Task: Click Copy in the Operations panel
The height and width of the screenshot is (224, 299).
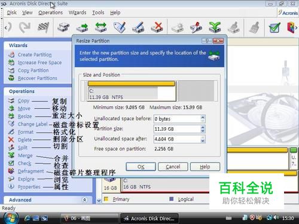Action: point(23,101)
